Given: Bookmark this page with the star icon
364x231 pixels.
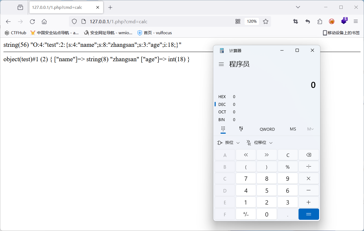Looking at the screenshot, I should (266, 21).
